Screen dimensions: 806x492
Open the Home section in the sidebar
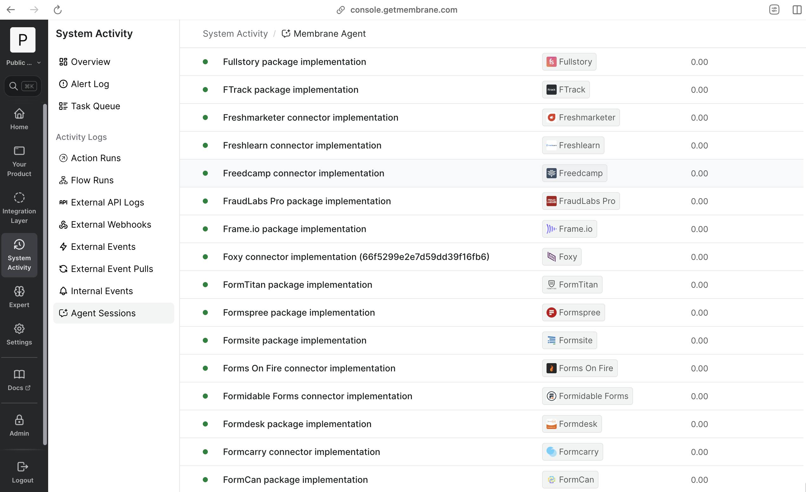pyautogui.click(x=19, y=119)
